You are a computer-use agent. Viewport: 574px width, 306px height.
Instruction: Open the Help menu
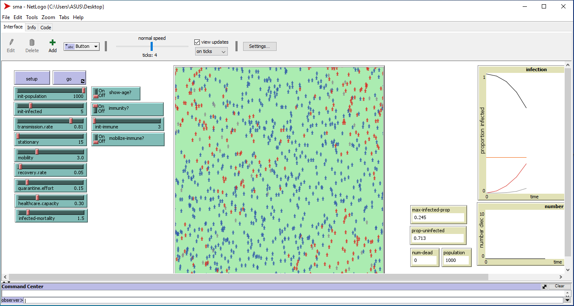point(78,17)
